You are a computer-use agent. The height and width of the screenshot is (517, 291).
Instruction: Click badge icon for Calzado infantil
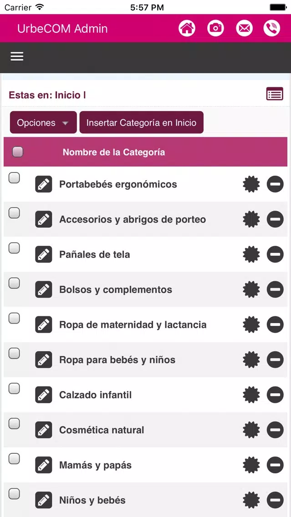pos(251,395)
